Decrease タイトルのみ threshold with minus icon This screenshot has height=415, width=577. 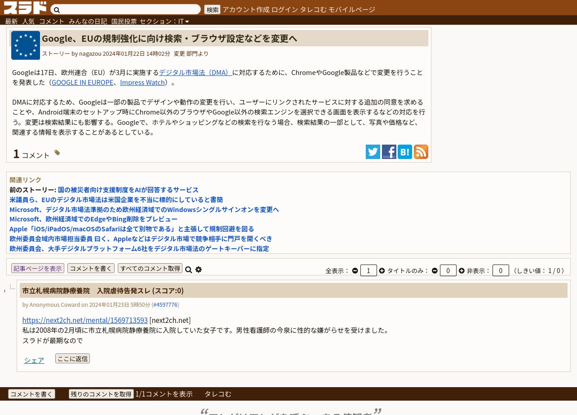pyautogui.click(x=435, y=271)
